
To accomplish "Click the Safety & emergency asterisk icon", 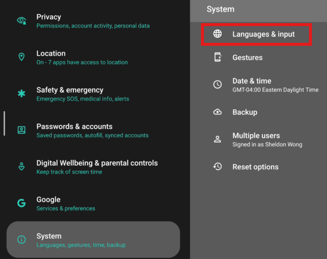I will click(x=22, y=94).
